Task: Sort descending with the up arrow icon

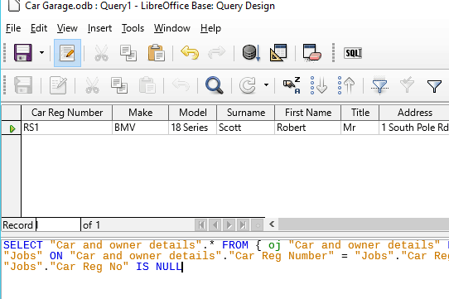Action: point(346,85)
